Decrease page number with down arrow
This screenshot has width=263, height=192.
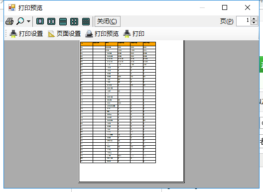254,23
